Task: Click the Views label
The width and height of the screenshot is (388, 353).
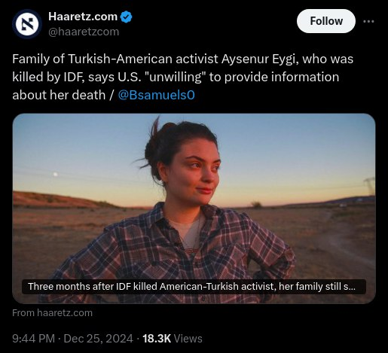Action: point(188,339)
